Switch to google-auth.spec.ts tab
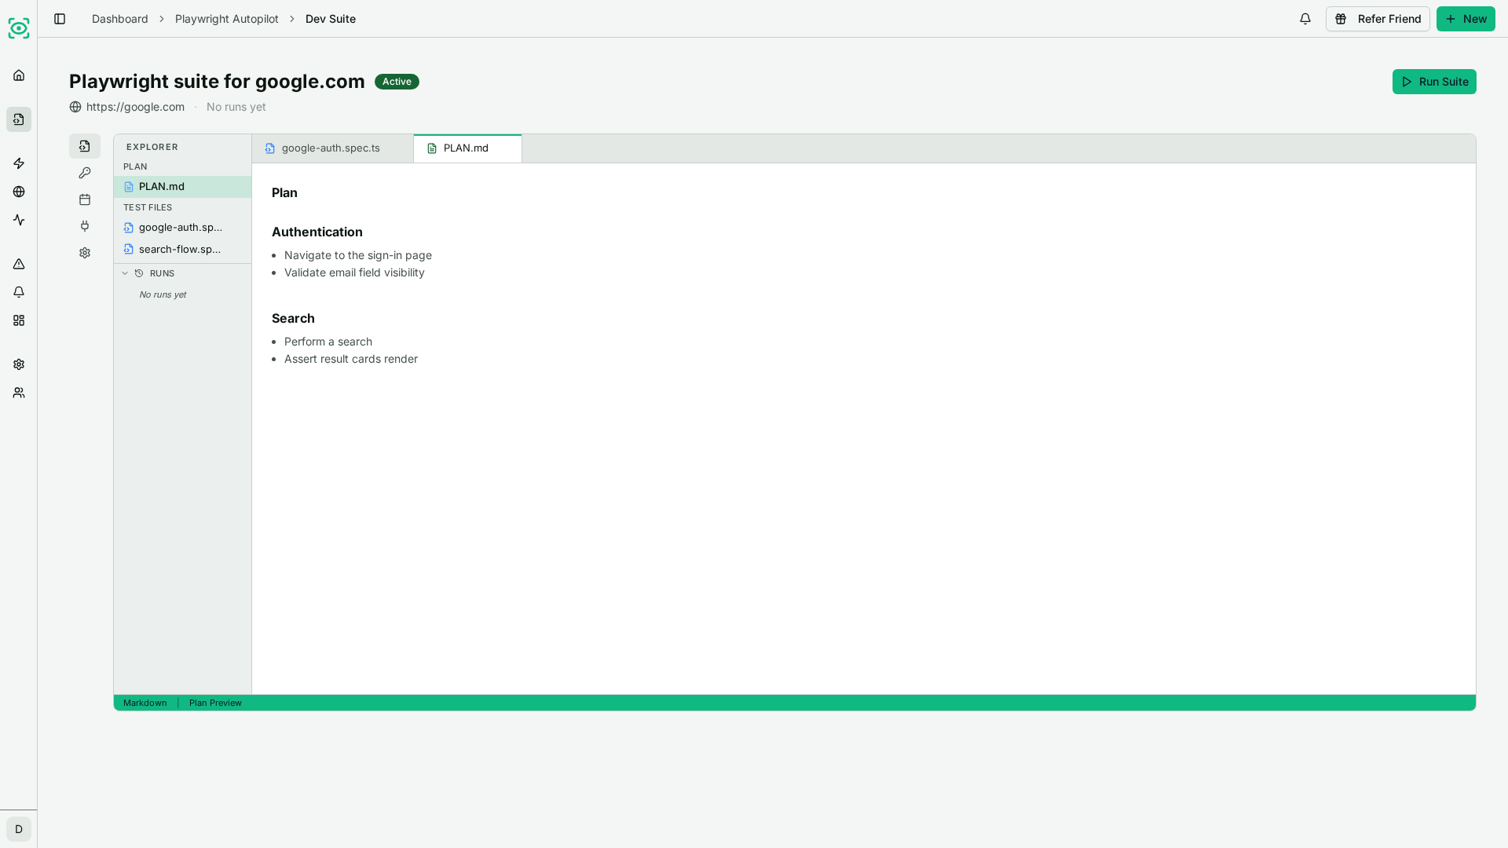Screen dimensions: 1508x848 pos(332,148)
